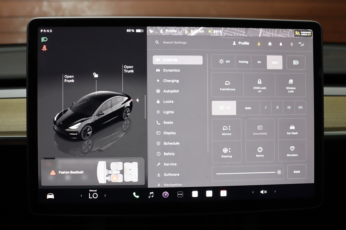Open the Sentry mode control

pyautogui.click(x=260, y=152)
